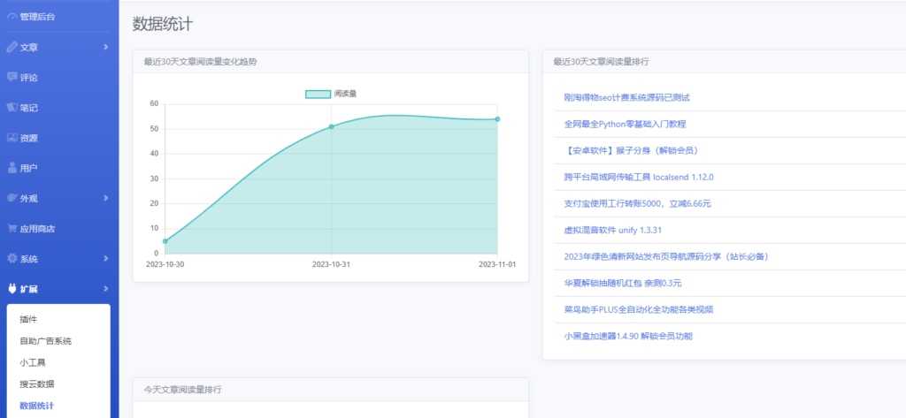Click the 管理后台 dashboard icon
This screenshot has width=906, height=418.
click(x=12, y=17)
